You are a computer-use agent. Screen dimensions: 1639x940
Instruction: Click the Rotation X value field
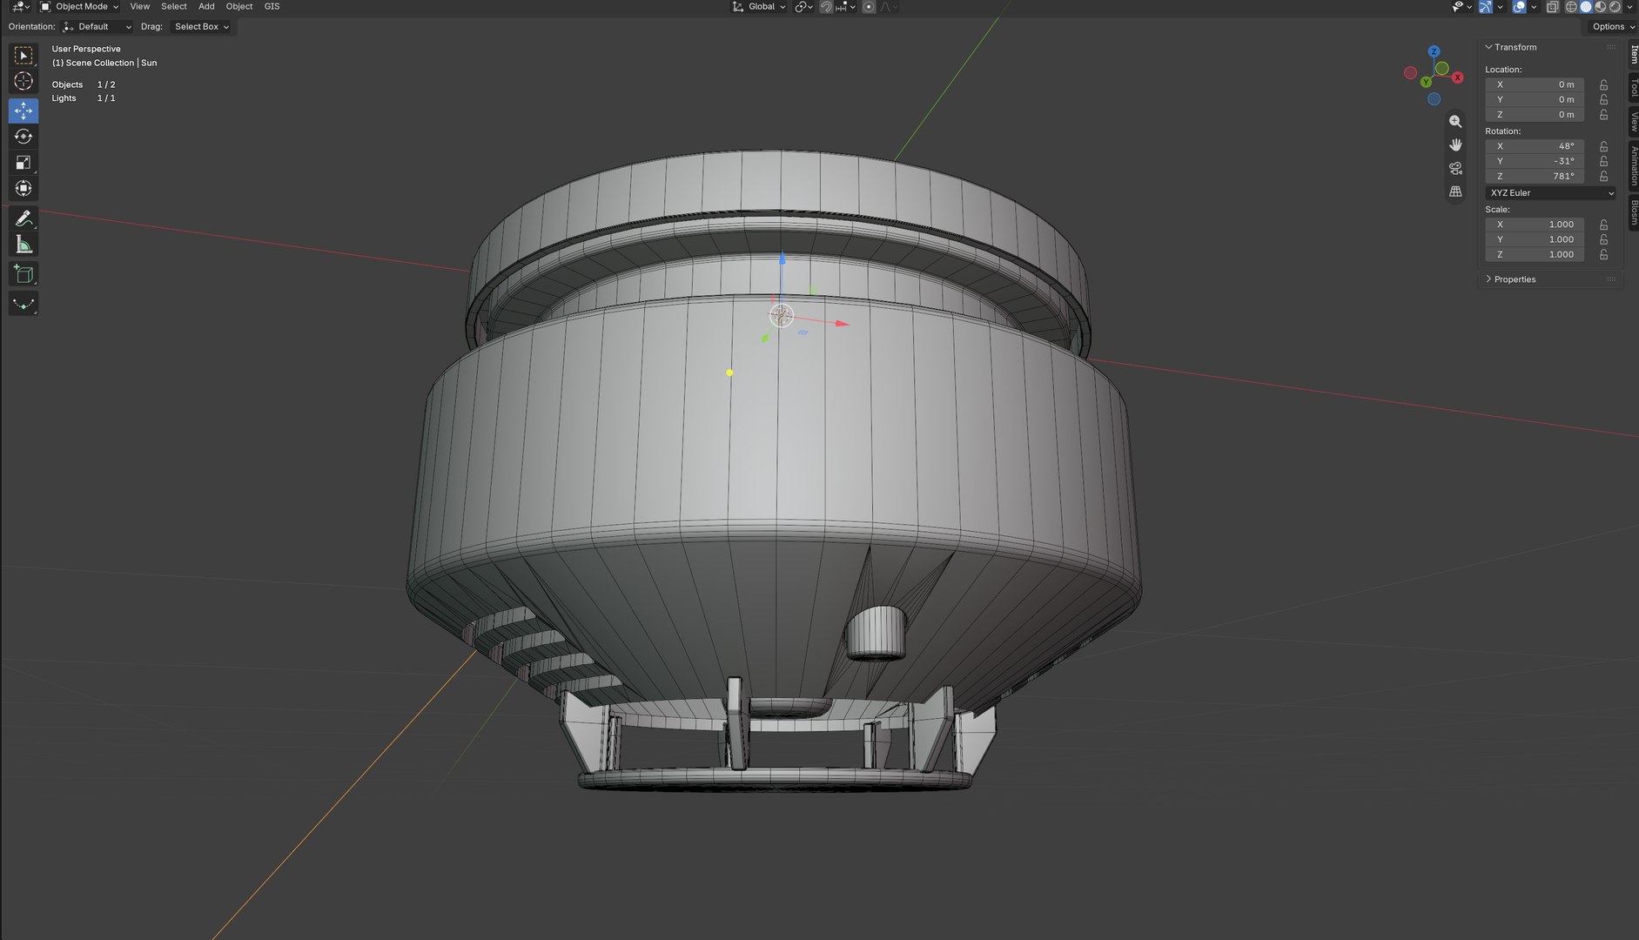pos(1534,146)
